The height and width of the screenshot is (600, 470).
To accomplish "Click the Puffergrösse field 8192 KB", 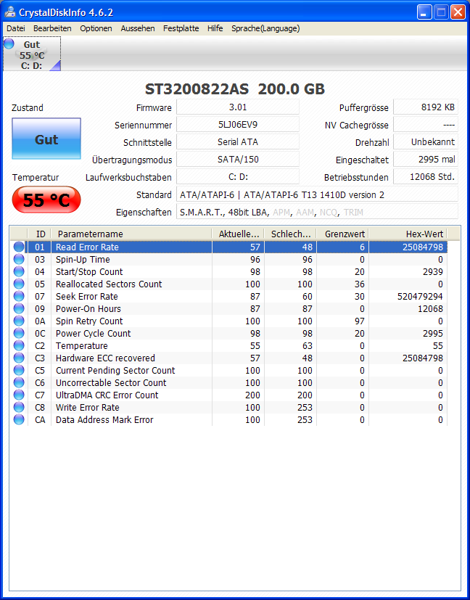I will (x=426, y=107).
